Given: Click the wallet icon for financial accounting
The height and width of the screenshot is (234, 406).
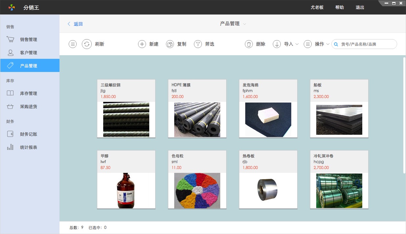Looking at the screenshot, I should 10,134.
